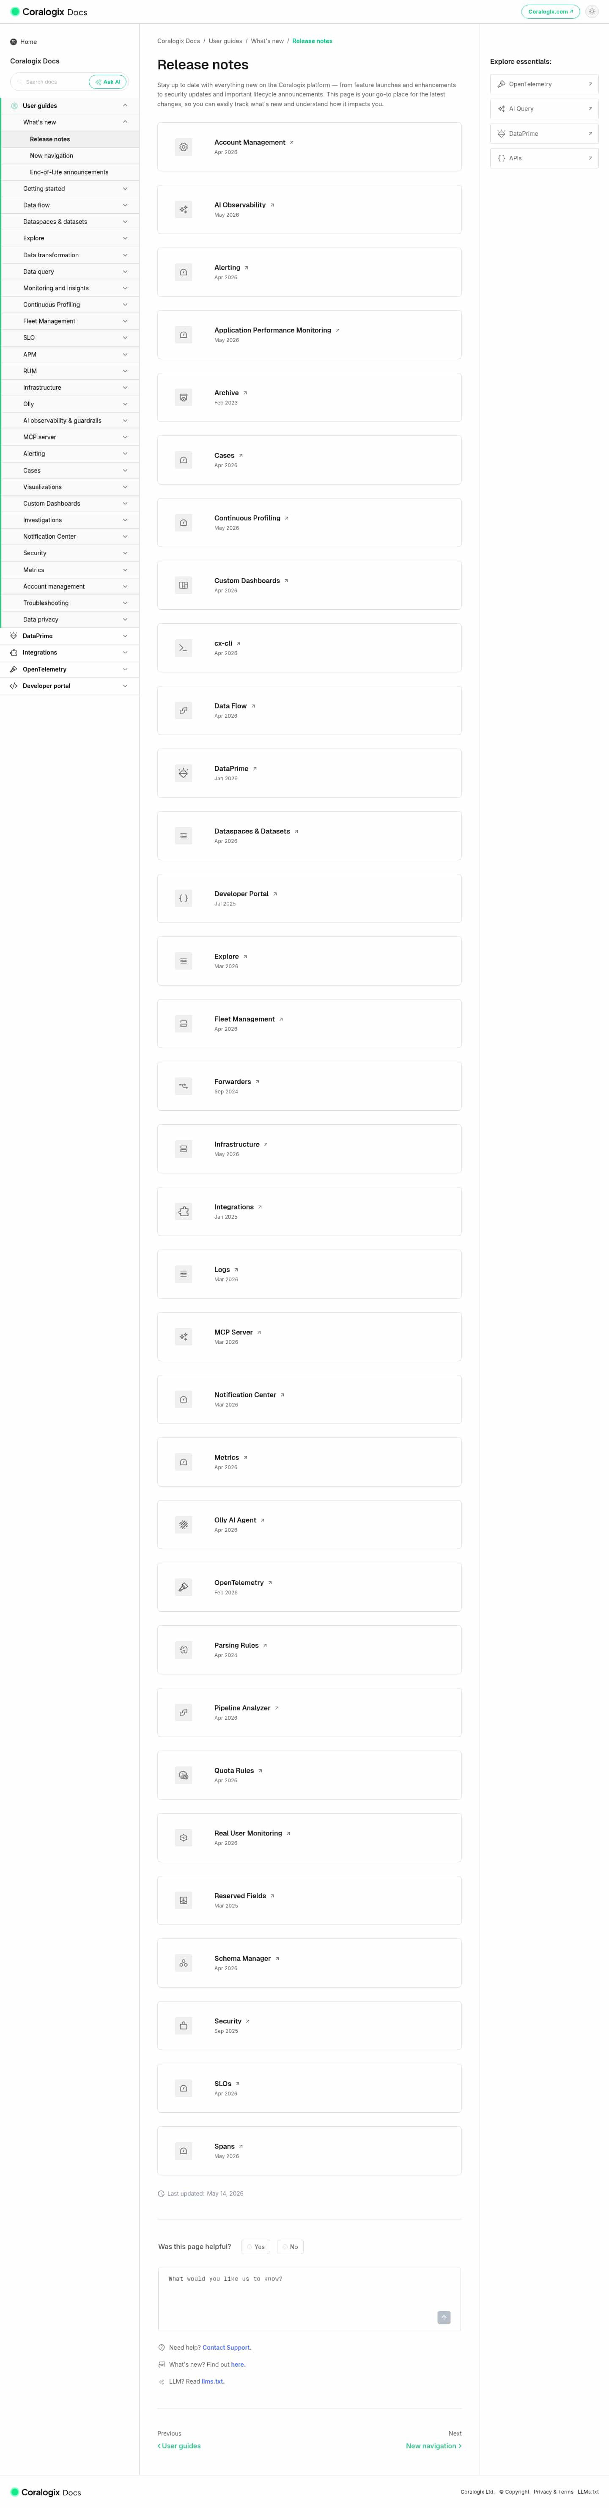Select Yes for page helpful
This screenshot has height=2508, width=609.
click(x=256, y=2247)
